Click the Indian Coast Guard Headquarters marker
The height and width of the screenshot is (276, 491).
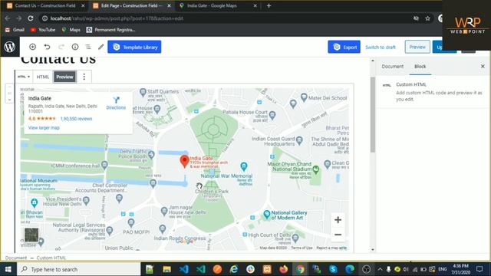[299, 140]
